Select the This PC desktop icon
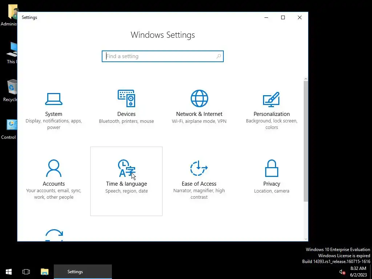372x279 pixels. [x=12, y=53]
